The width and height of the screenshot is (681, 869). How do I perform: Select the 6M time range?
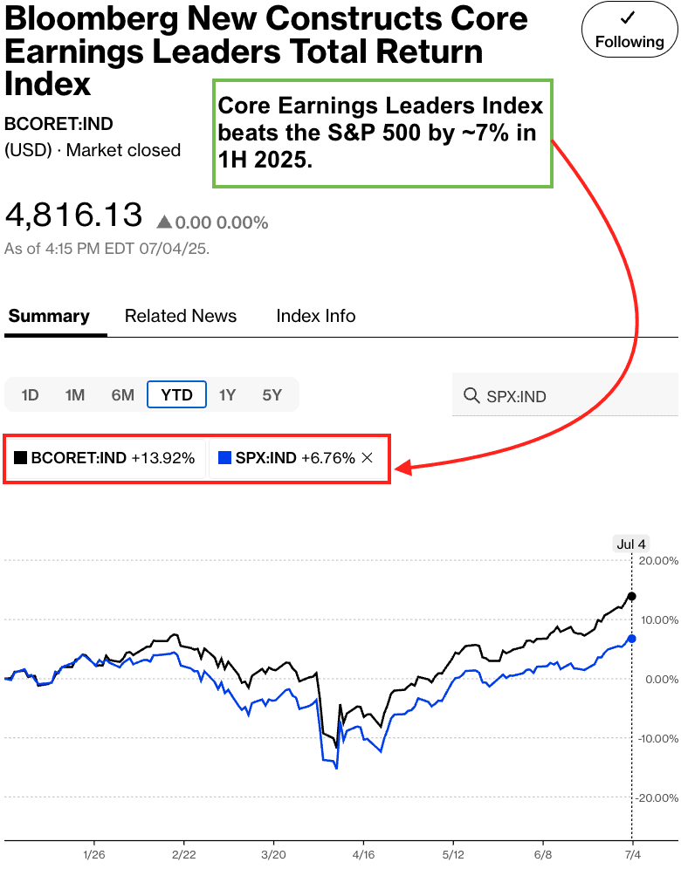point(122,395)
